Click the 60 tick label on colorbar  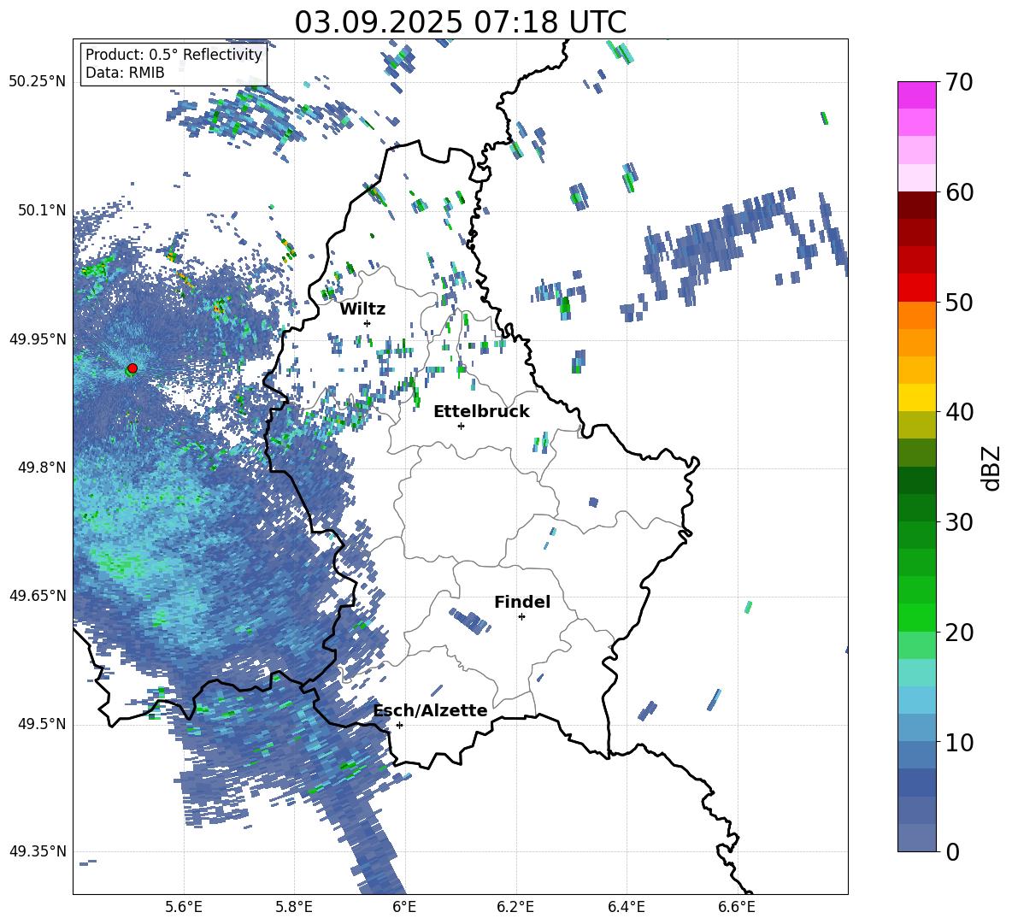coord(959,192)
